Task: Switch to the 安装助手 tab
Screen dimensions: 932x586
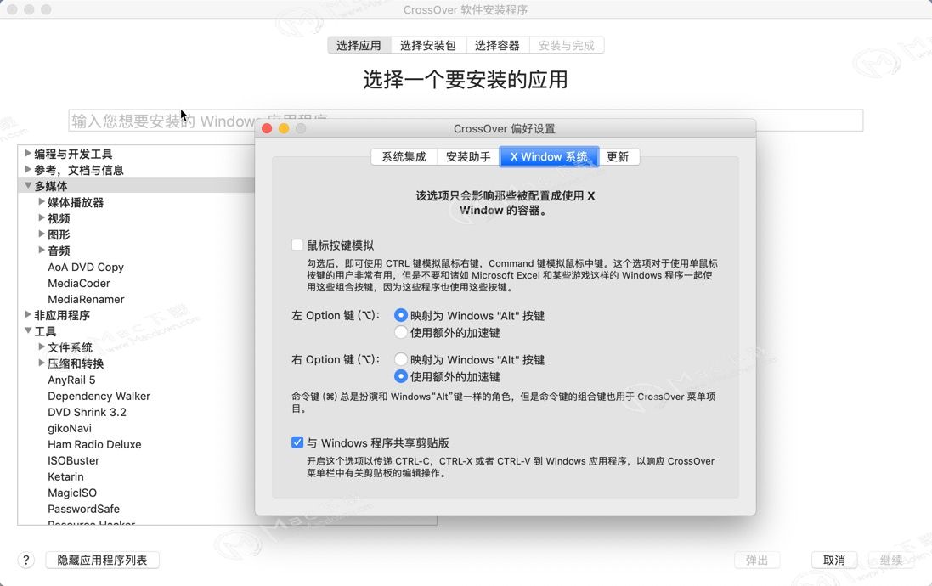Action: coord(468,156)
